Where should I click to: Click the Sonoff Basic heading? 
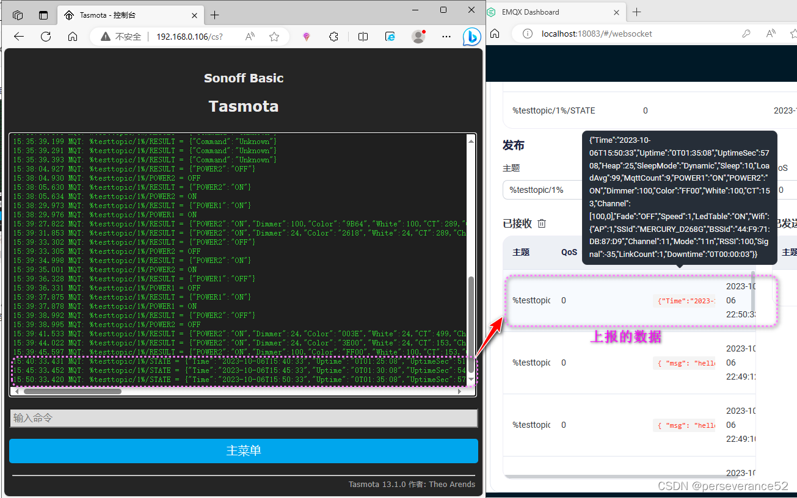[x=244, y=78]
